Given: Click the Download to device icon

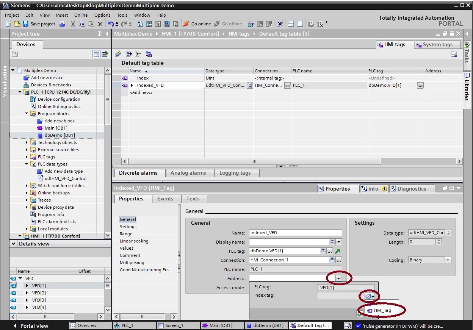Looking at the screenshot, I should [149, 24].
